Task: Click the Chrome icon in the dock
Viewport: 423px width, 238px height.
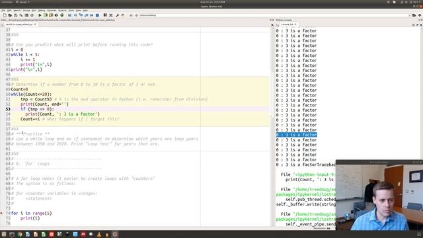Action: (20, 234)
